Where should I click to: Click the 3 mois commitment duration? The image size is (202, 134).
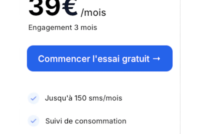click(86, 27)
